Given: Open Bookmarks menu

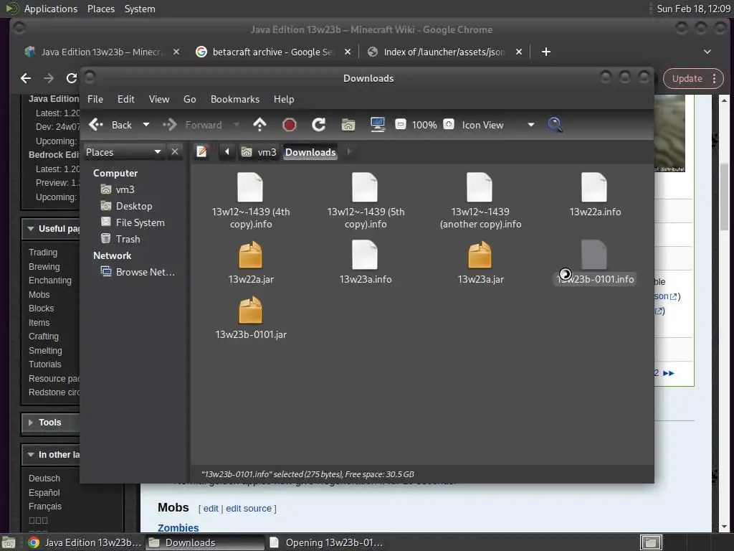Looking at the screenshot, I should click(x=235, y=99).
